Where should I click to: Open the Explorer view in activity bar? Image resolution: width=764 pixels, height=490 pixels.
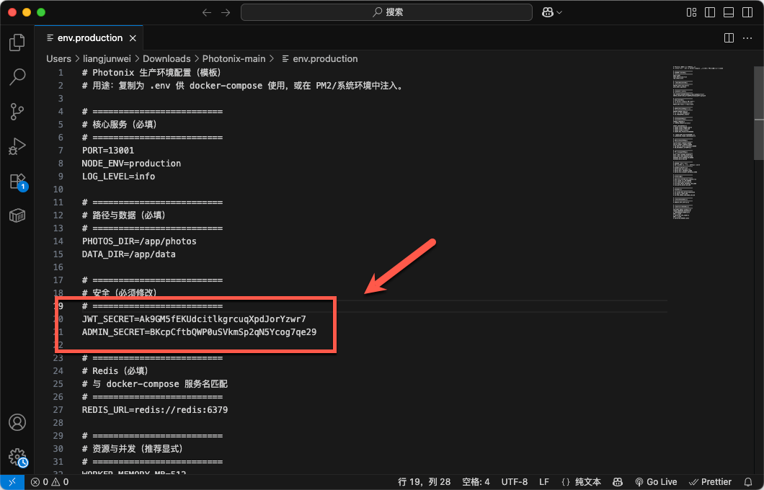point(17,43)
